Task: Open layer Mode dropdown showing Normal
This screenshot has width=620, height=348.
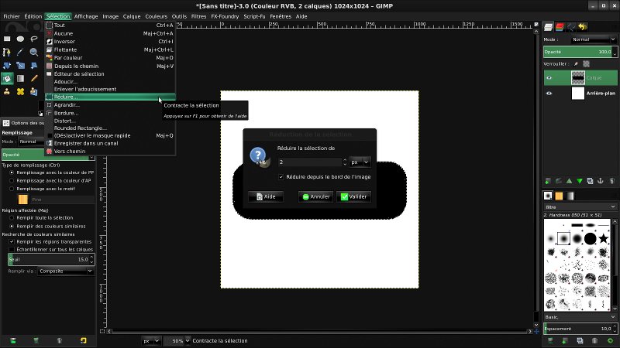Action: tap(593, 39)
